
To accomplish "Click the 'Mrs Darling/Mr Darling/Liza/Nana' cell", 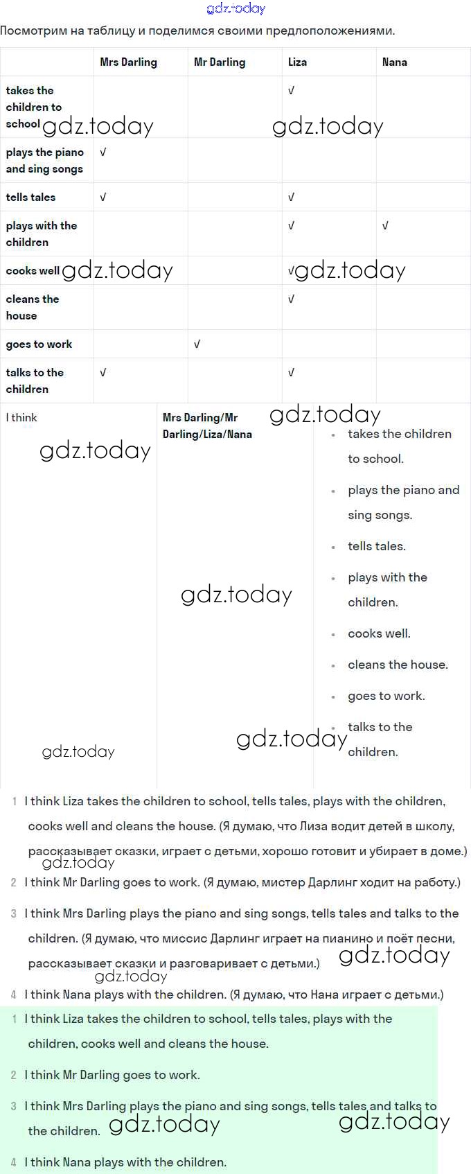I will [x=207, y=426].
